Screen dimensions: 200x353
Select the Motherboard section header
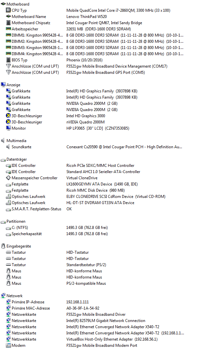tap(18, 4)
